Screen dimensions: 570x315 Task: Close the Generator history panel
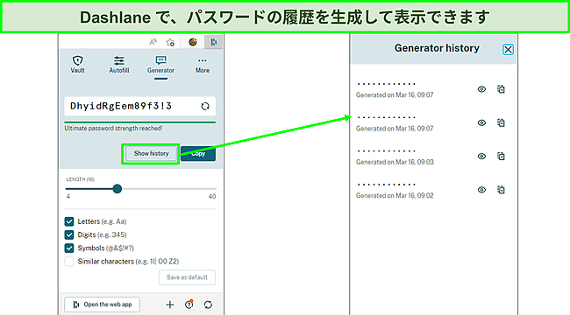pos(508,49)
